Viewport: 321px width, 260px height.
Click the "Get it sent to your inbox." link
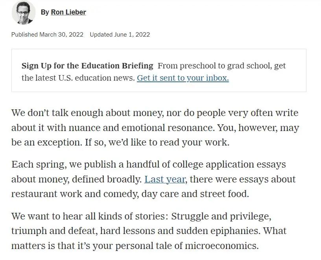pyautogui.click(x=183, y=78)
